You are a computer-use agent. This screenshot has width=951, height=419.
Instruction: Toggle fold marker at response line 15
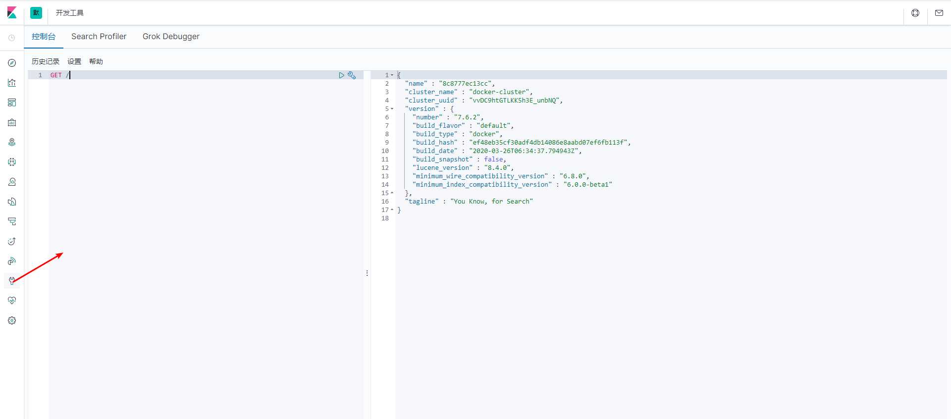point(392,193)
